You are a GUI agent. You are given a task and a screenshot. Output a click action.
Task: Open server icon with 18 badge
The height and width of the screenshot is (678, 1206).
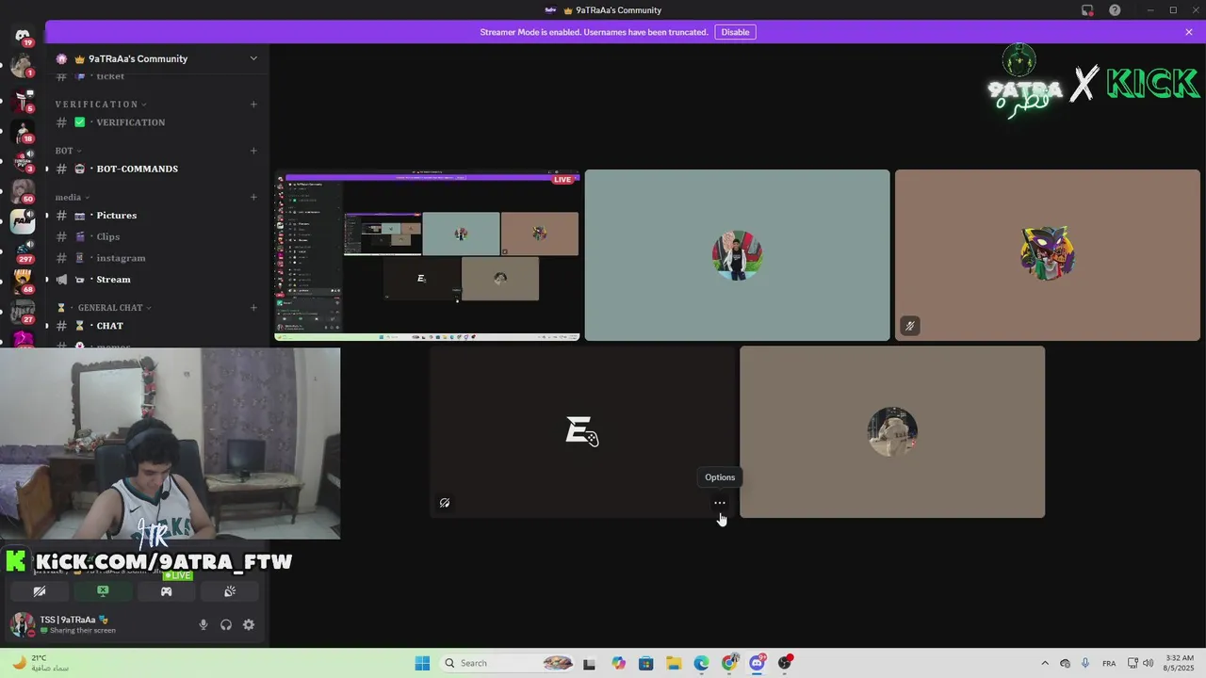point(23,131)
